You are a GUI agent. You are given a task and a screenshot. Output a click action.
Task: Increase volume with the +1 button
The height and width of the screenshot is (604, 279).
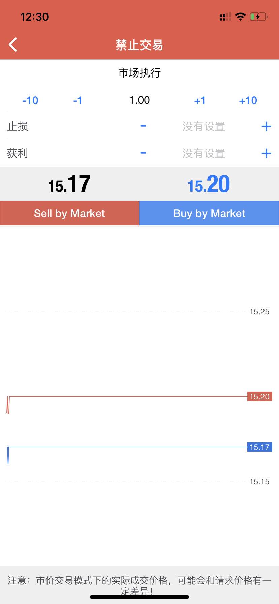coord(200,100)
